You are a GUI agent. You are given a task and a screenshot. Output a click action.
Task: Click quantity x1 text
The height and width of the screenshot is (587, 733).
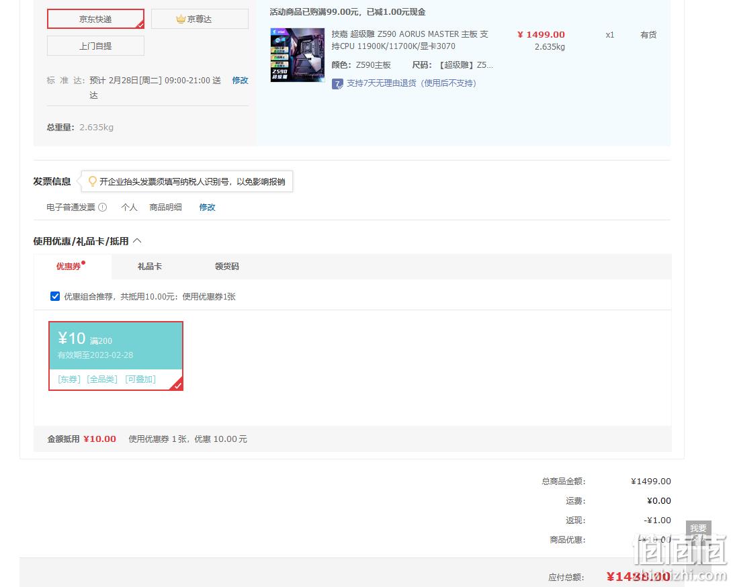[x=609, y=34]
